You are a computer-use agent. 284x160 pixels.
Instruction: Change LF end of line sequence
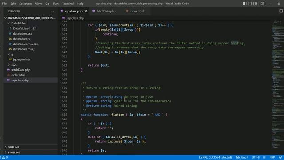point(264,157)
